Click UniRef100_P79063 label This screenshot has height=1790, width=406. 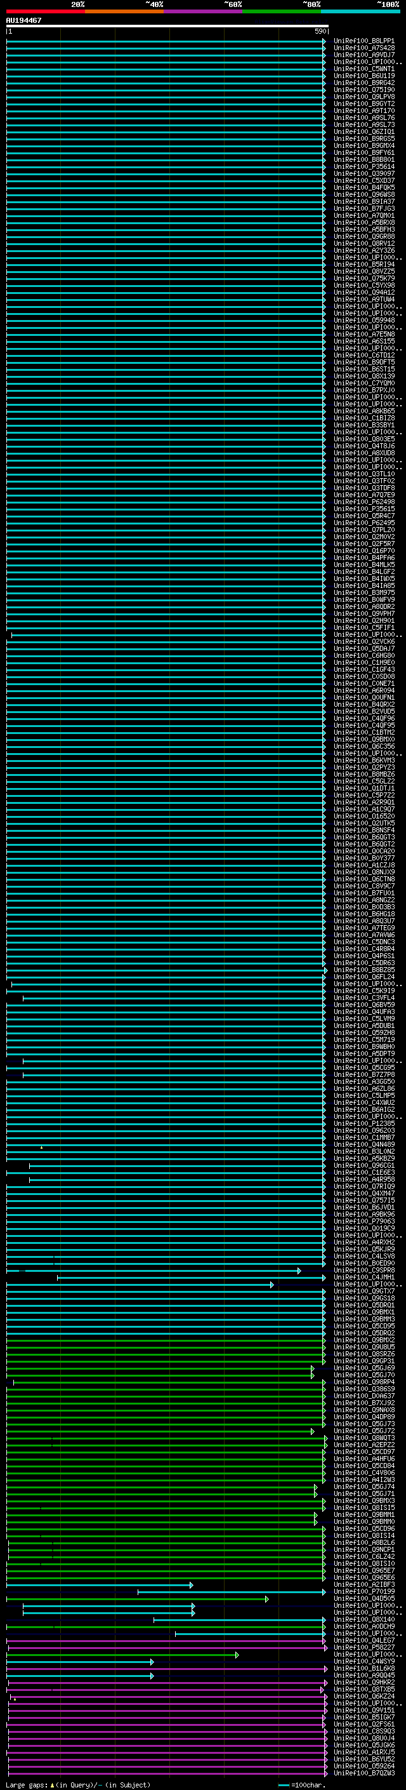[x=363, y=1222]
